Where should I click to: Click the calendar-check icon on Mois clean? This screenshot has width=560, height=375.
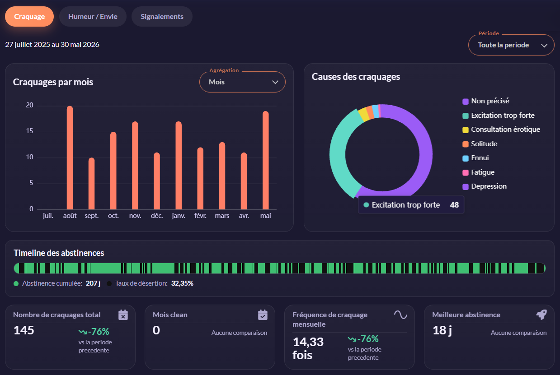[x=263, y=315]
